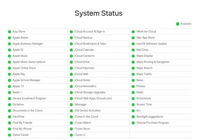This screenshot has height=140, width=202.
Task: Select the Radio service entry
Action: pos(140,92)
